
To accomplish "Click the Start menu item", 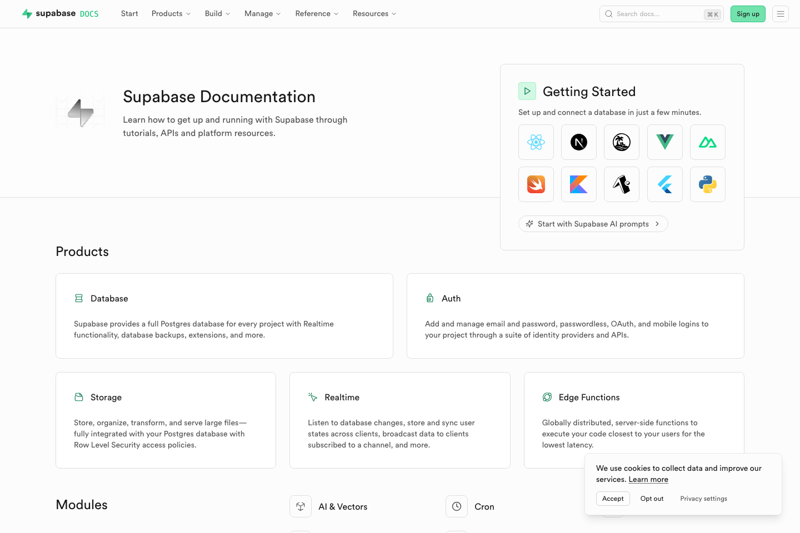I will point(129,13).
